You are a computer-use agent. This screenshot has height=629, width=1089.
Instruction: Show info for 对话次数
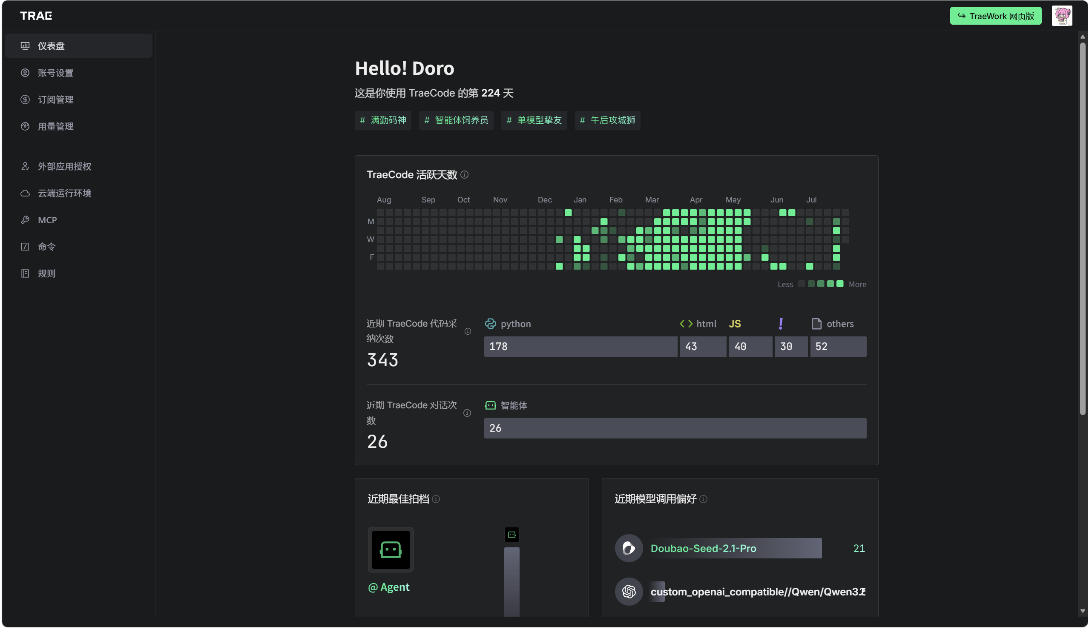coord(467,413)
